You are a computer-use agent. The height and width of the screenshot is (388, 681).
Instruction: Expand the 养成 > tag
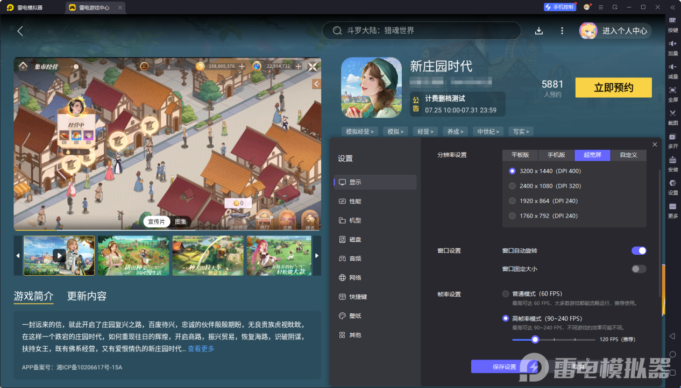[x=455, y=131]
